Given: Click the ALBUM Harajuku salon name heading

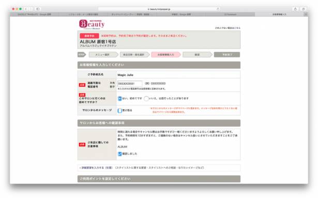Looking at the screenshot, I should pyautogui.click(x=98, y=41).
